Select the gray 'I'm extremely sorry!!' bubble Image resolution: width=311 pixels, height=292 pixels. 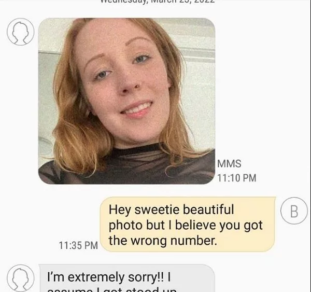point(127,278)
